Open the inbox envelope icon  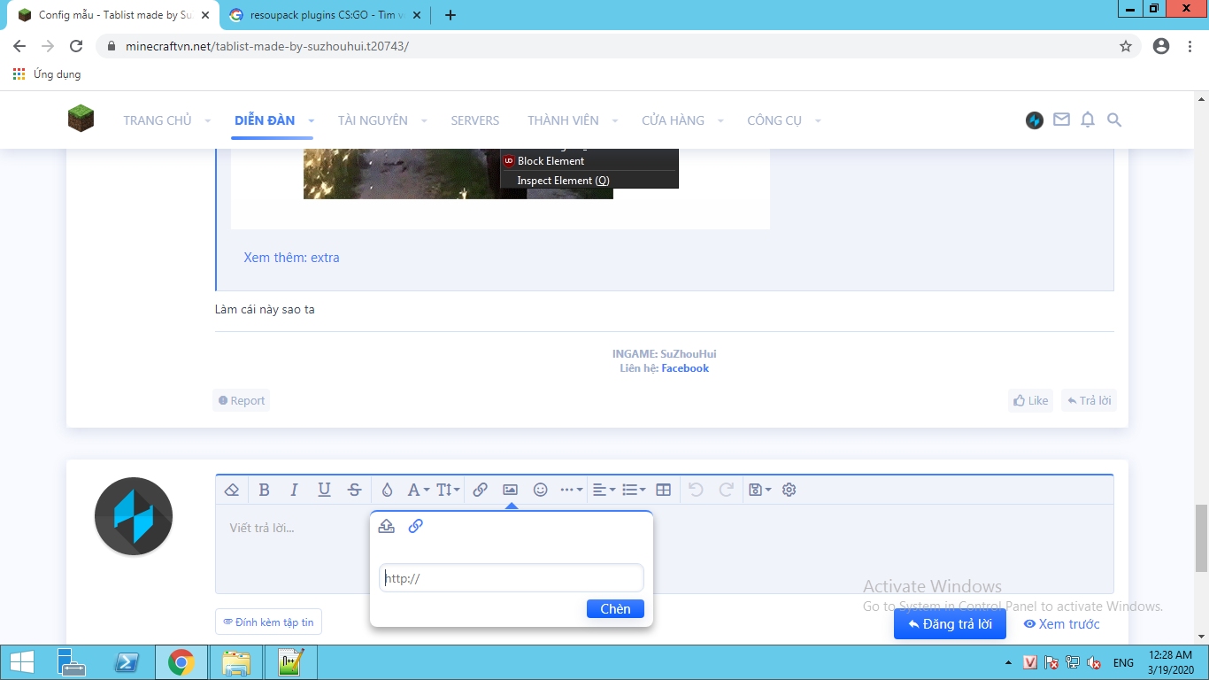[1061, 120]
